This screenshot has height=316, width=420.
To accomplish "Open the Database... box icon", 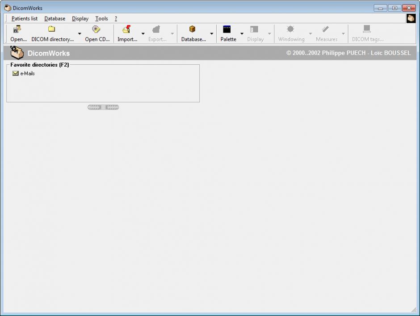I will [x=192, y=29].
